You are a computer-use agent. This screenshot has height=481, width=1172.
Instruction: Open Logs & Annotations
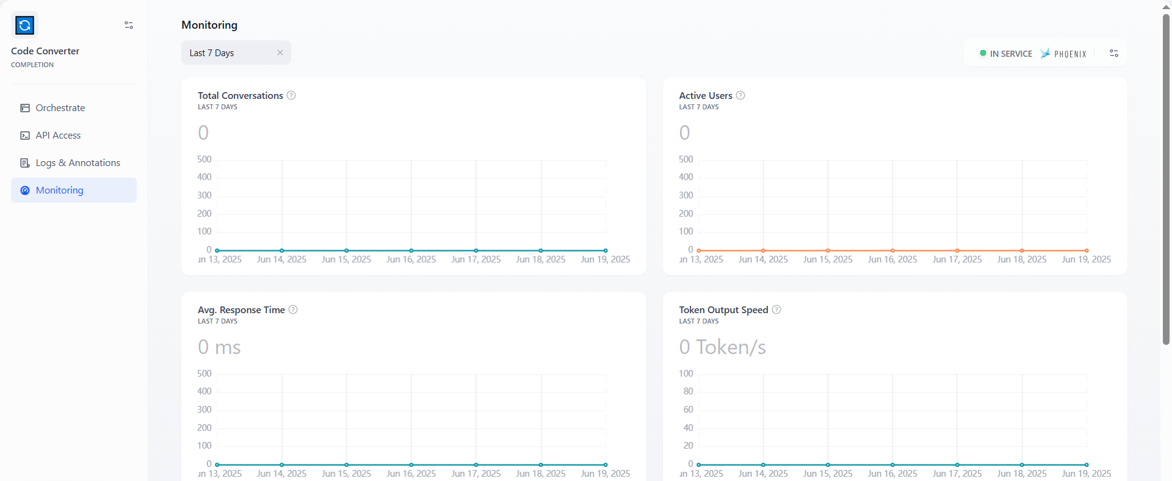78,163
